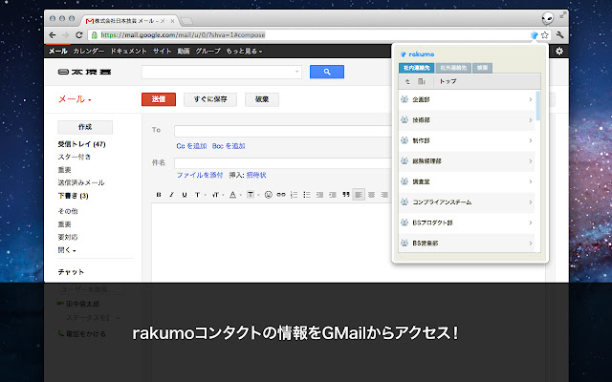Screen dimensions: 612x382
Task: Select 社内連絡先 tab in rakumo
Action: click(417, 68)
